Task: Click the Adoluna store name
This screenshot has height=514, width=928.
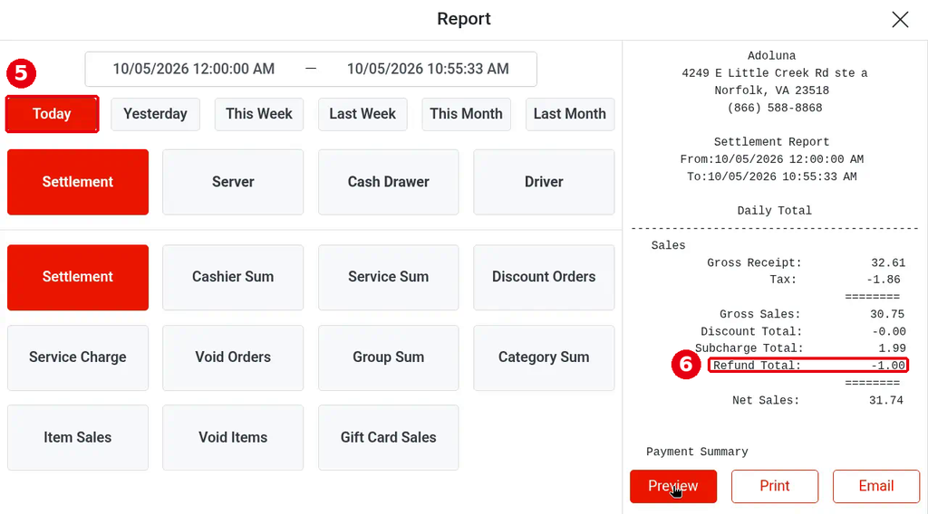Action: [x=771, y=56]
